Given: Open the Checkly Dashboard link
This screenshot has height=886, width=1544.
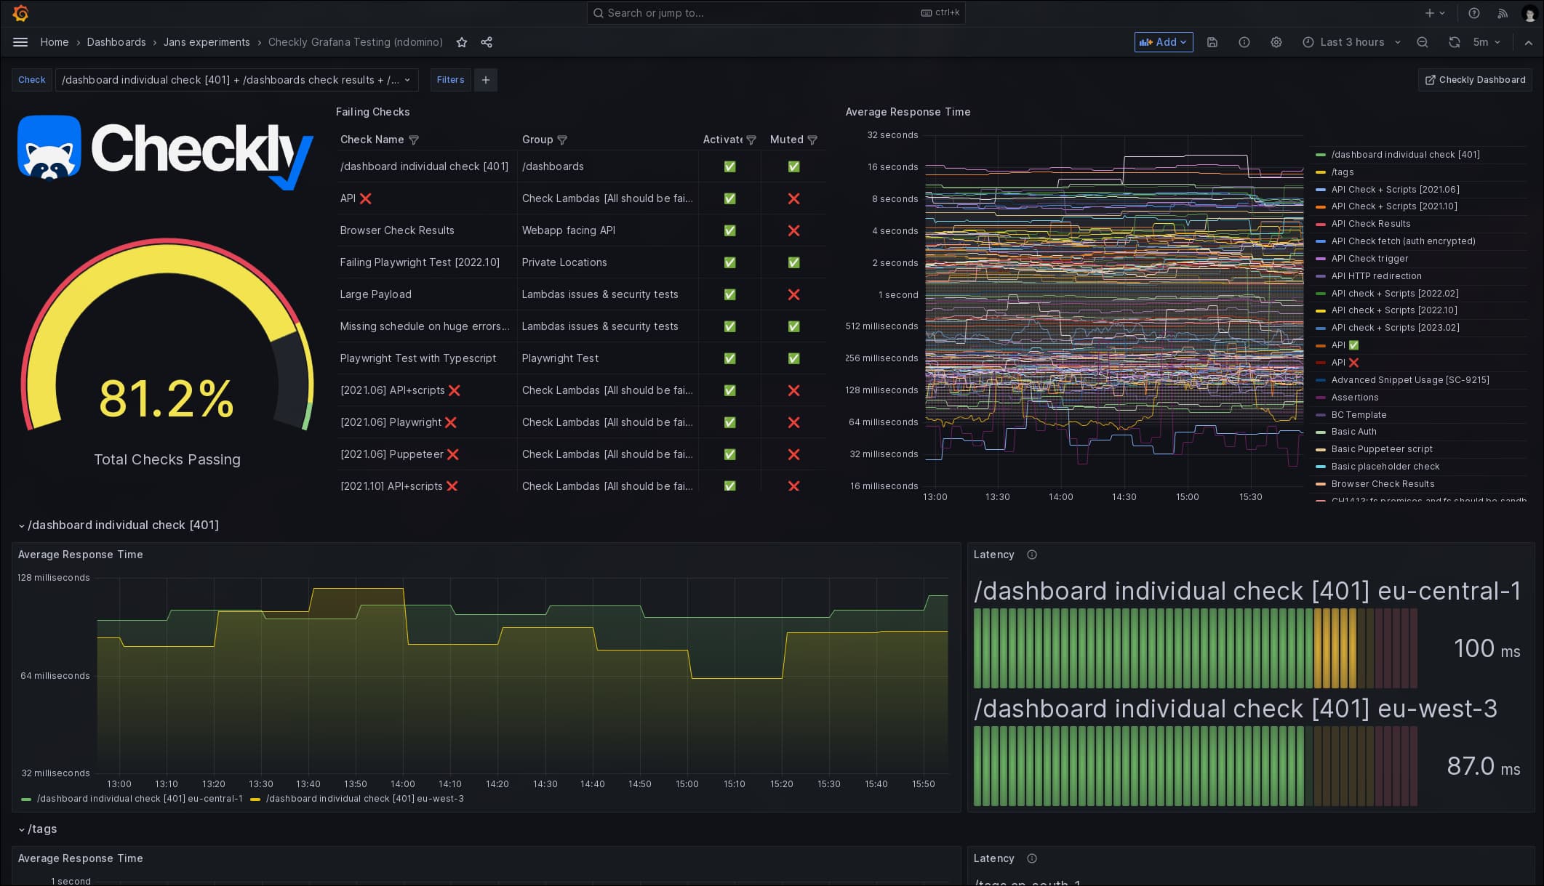Looking at the screenshot, I should click(x=1475, y=80).
